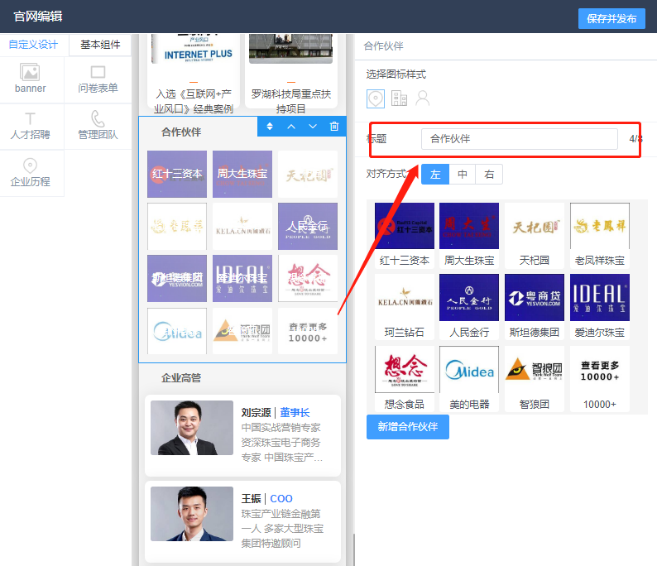Set alignment to 左
657x566 pixels.
(435, 174)
